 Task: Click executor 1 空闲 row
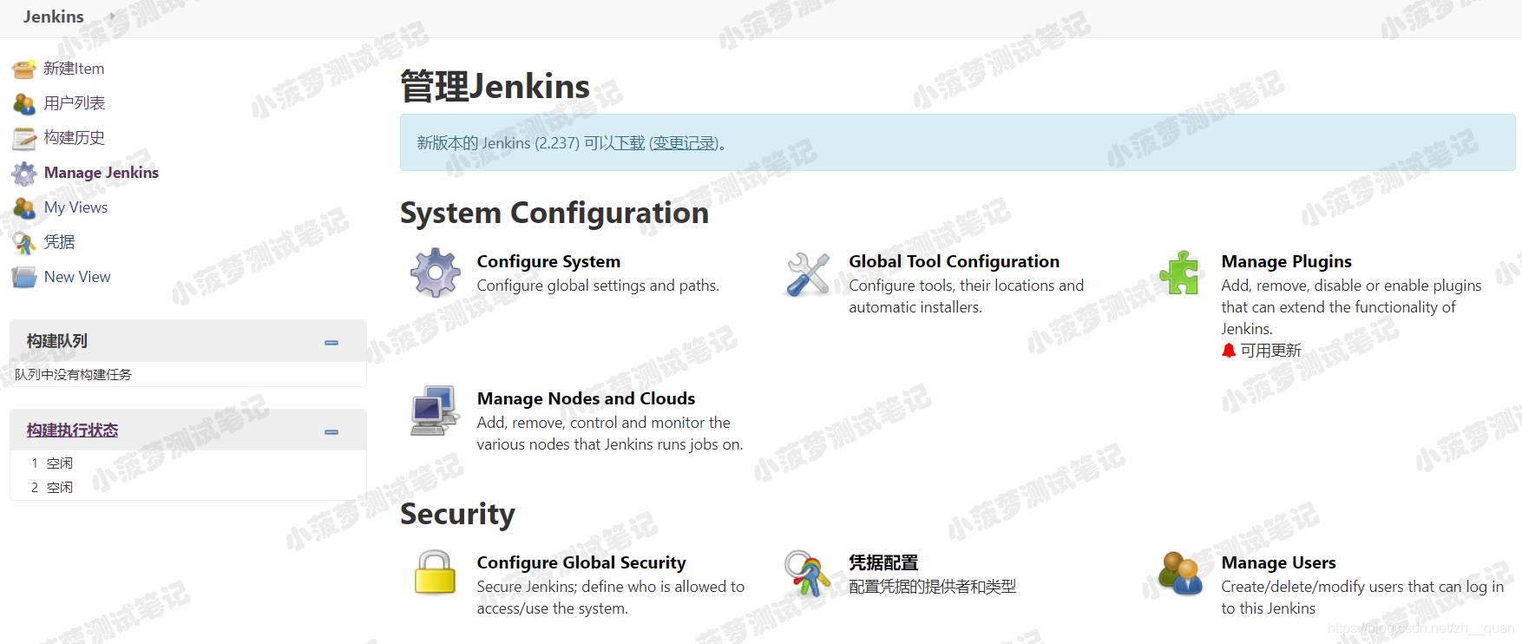point(188,463)
